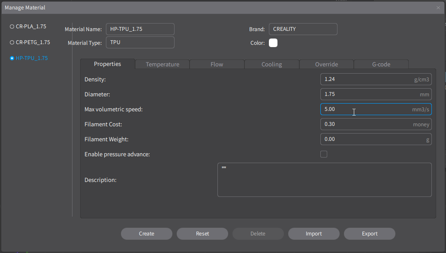
Task: Click the Export button
Action: [x=370, y=234]
